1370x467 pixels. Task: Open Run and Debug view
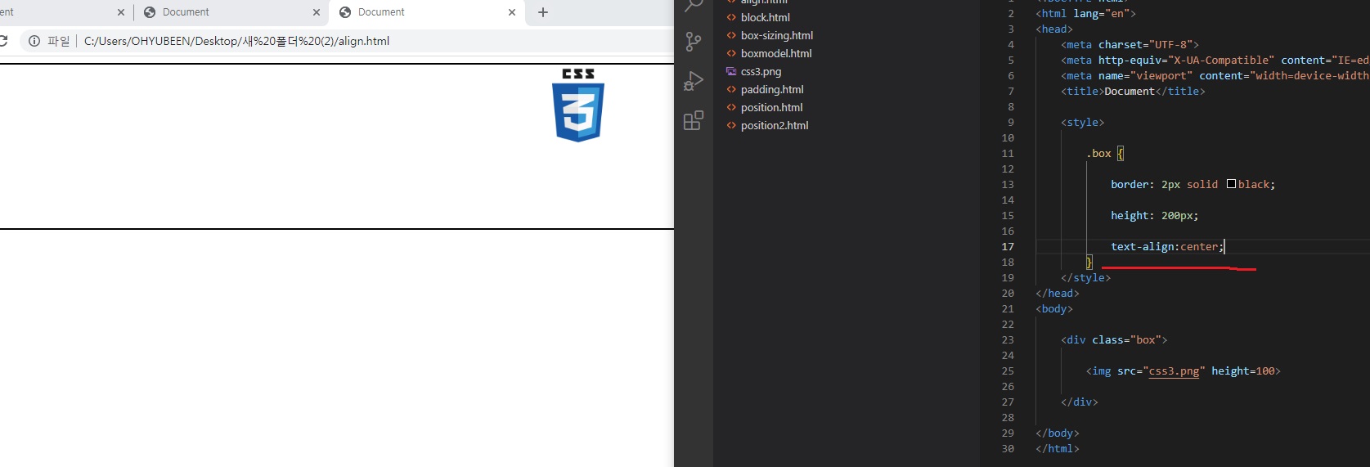(694, 81)
